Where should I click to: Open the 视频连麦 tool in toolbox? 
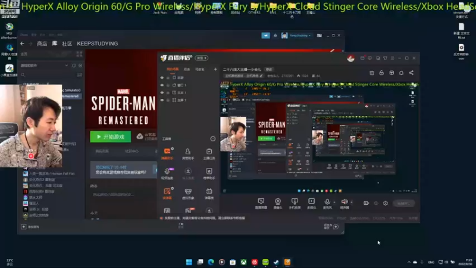(167, 173)
